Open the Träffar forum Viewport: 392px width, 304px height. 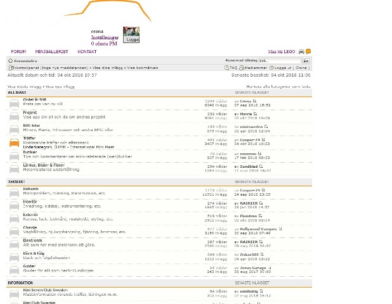click(29, 138)
